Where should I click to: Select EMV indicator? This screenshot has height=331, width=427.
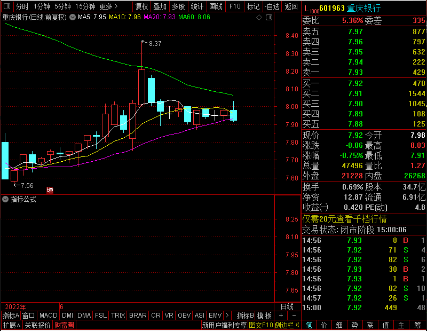click(x=215, y=316)
